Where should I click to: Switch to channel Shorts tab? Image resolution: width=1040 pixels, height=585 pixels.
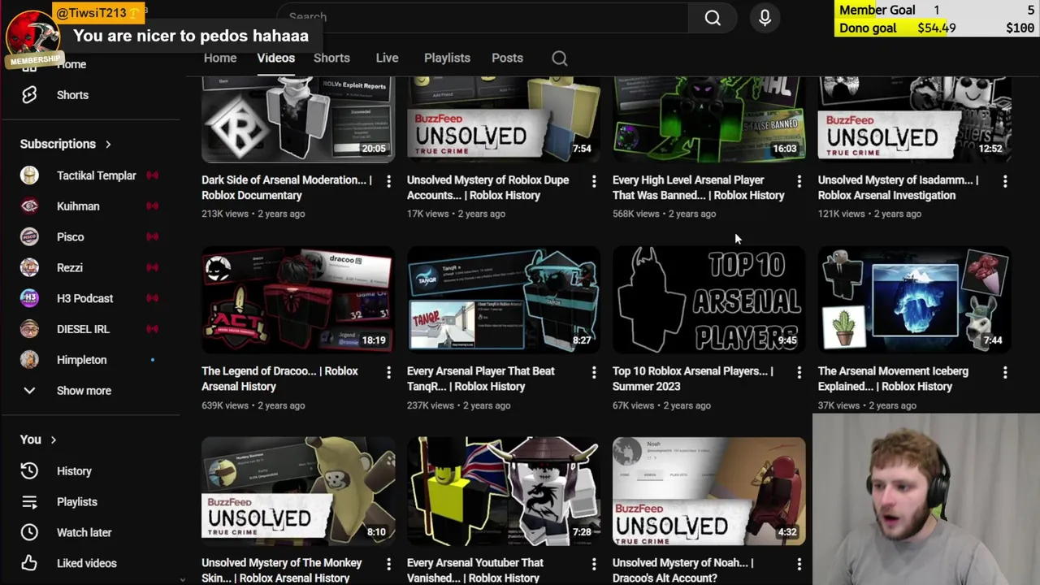coord(331,58)
